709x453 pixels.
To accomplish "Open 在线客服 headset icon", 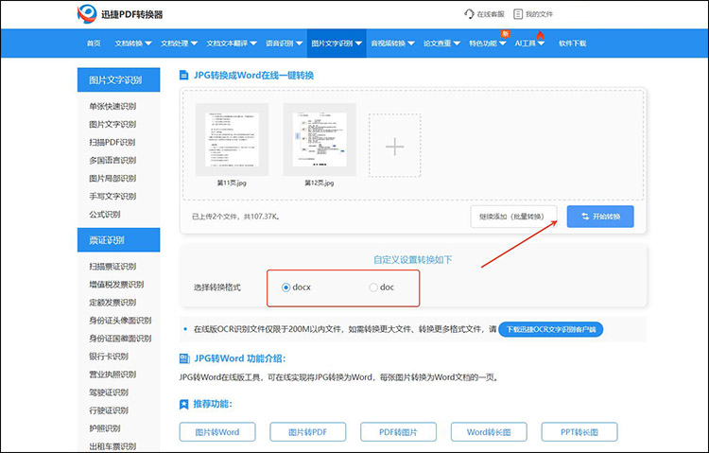I will 469,14.
